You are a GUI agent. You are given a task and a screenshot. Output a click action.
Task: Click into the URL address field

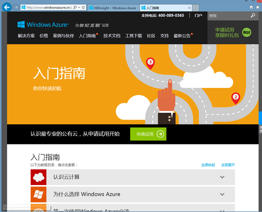point(49,8)
